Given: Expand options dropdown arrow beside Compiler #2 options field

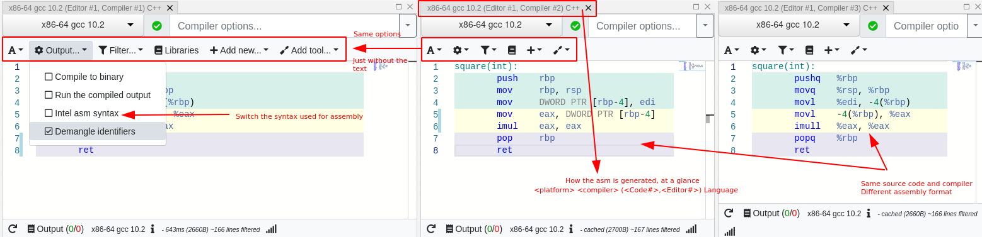Looking at the screenshot, I should (705, 26).
